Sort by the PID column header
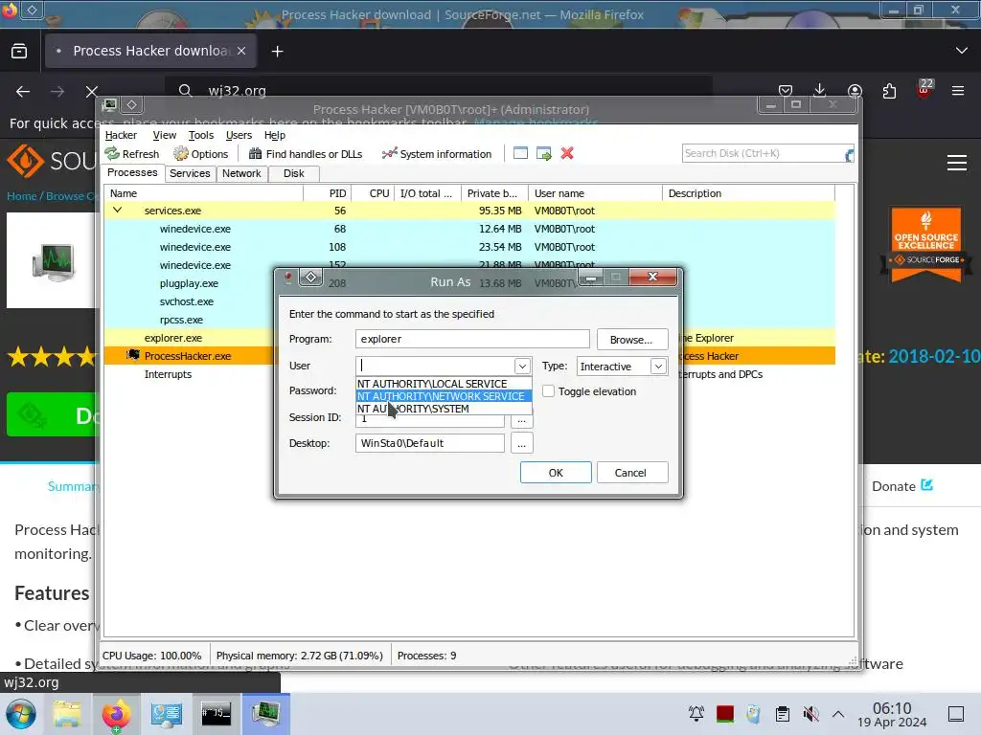Viewport: 981px width, 735px height. tap(328, 193)
